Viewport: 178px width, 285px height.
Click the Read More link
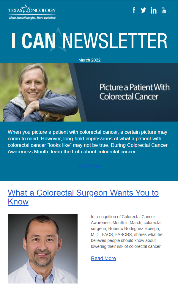pos(103,258)
